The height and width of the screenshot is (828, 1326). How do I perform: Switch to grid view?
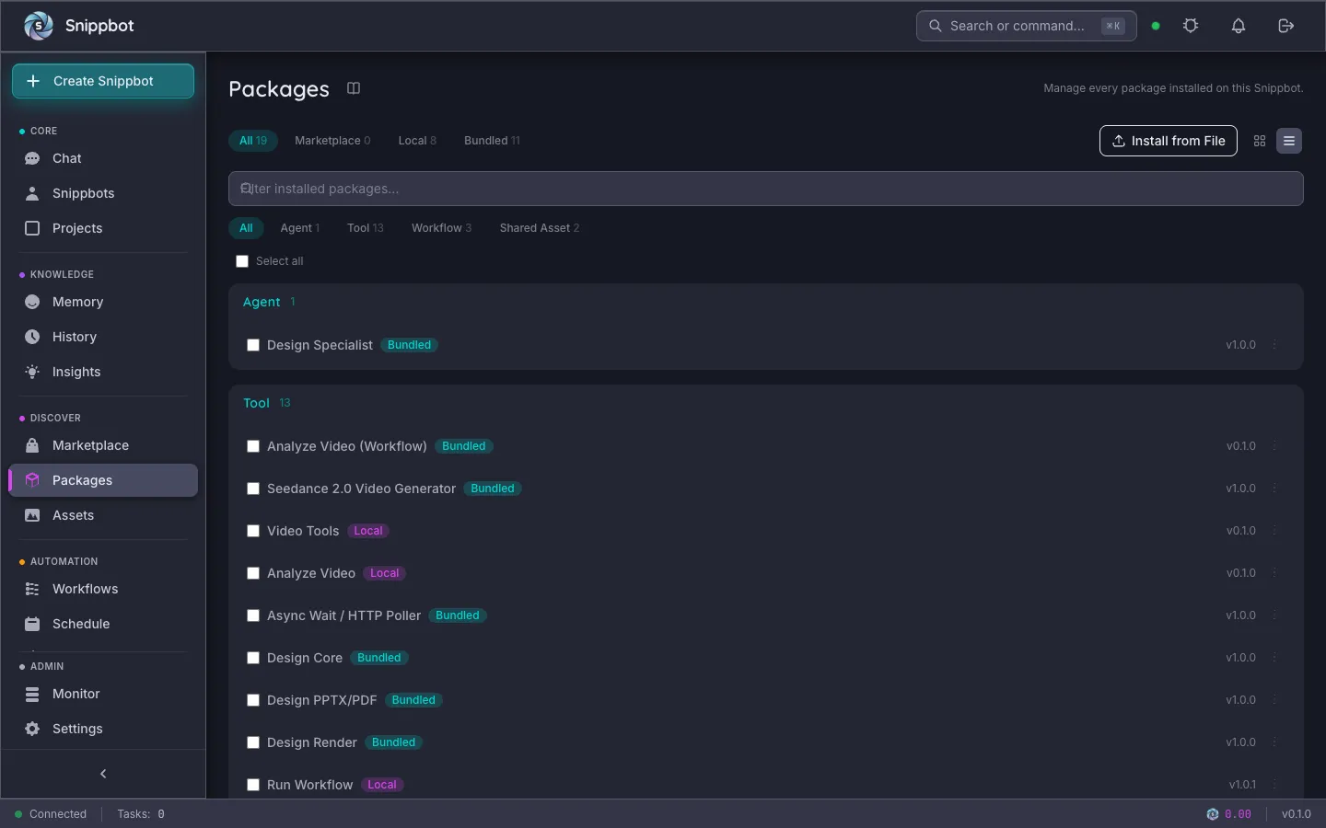1260,141
